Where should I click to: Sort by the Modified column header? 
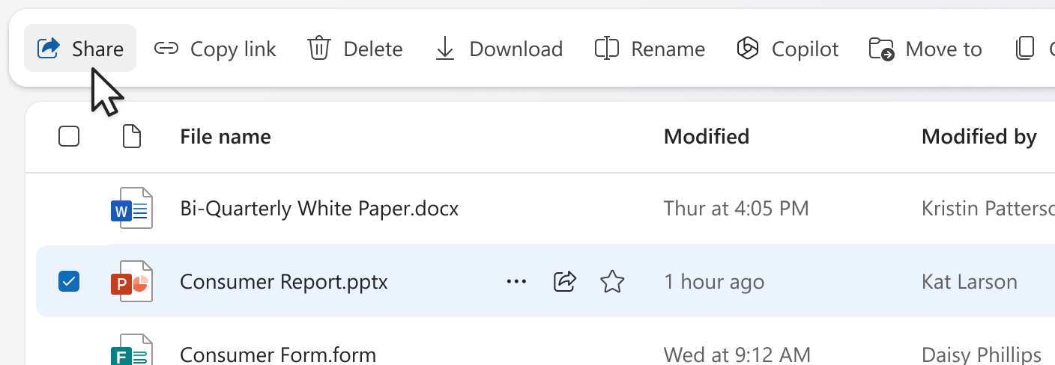(x=706, y=136)
